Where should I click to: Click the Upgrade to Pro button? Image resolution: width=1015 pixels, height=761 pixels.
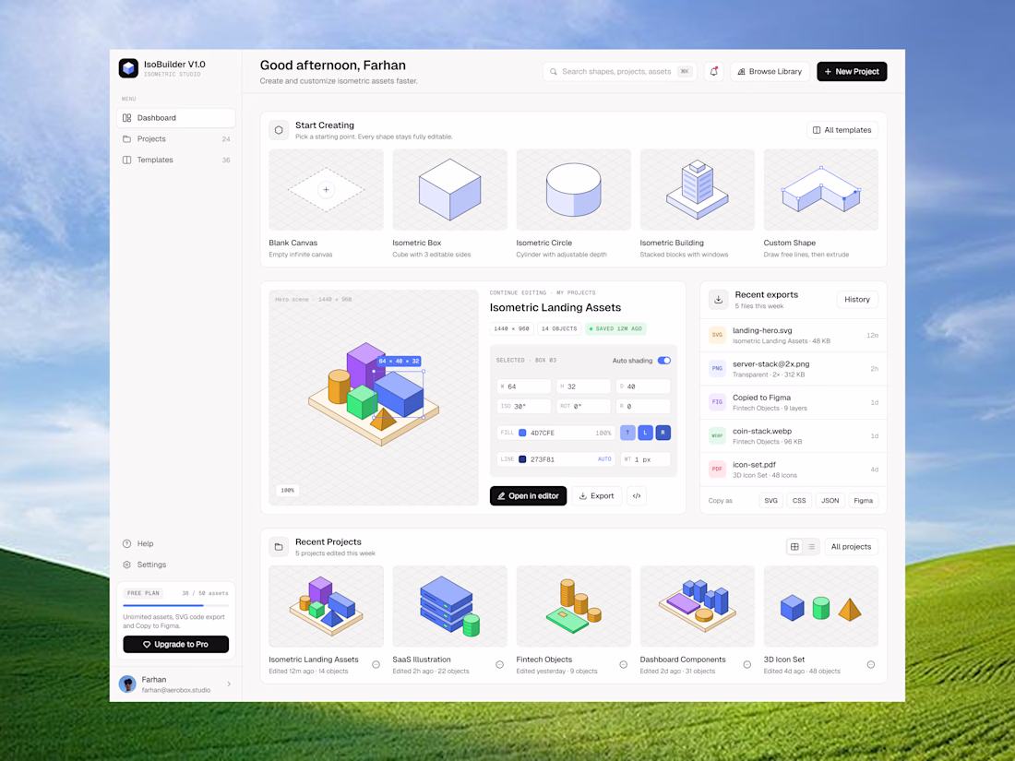176,645
